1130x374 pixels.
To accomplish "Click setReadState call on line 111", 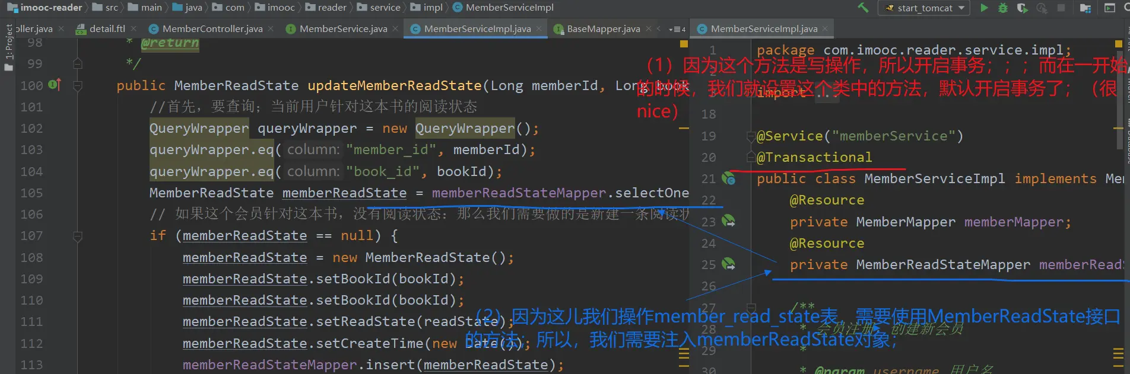I will click(366, 321).
